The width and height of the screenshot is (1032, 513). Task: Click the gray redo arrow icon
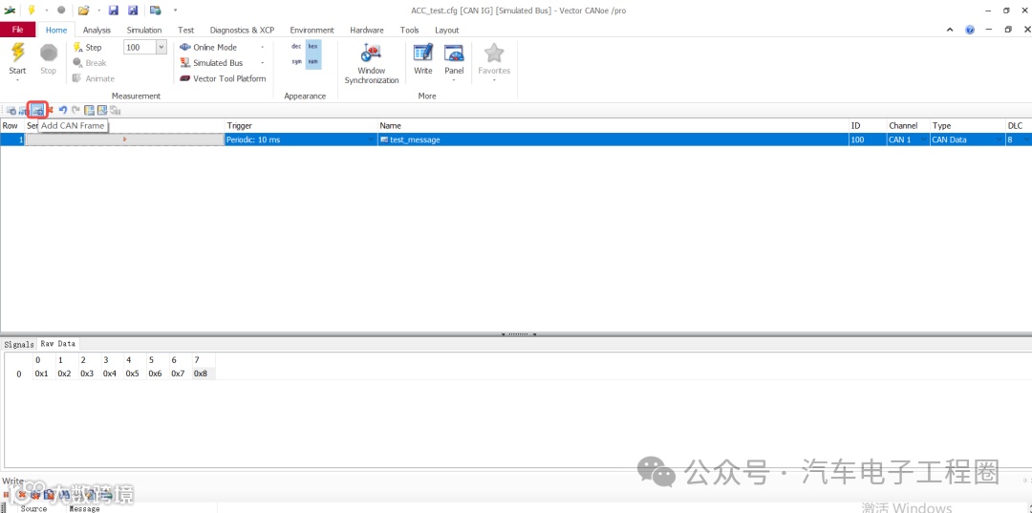(x=75, y=110)
